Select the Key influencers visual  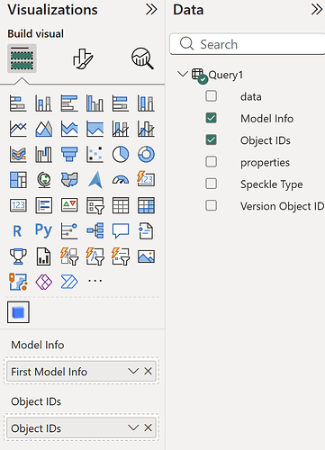tap(69, 231)
